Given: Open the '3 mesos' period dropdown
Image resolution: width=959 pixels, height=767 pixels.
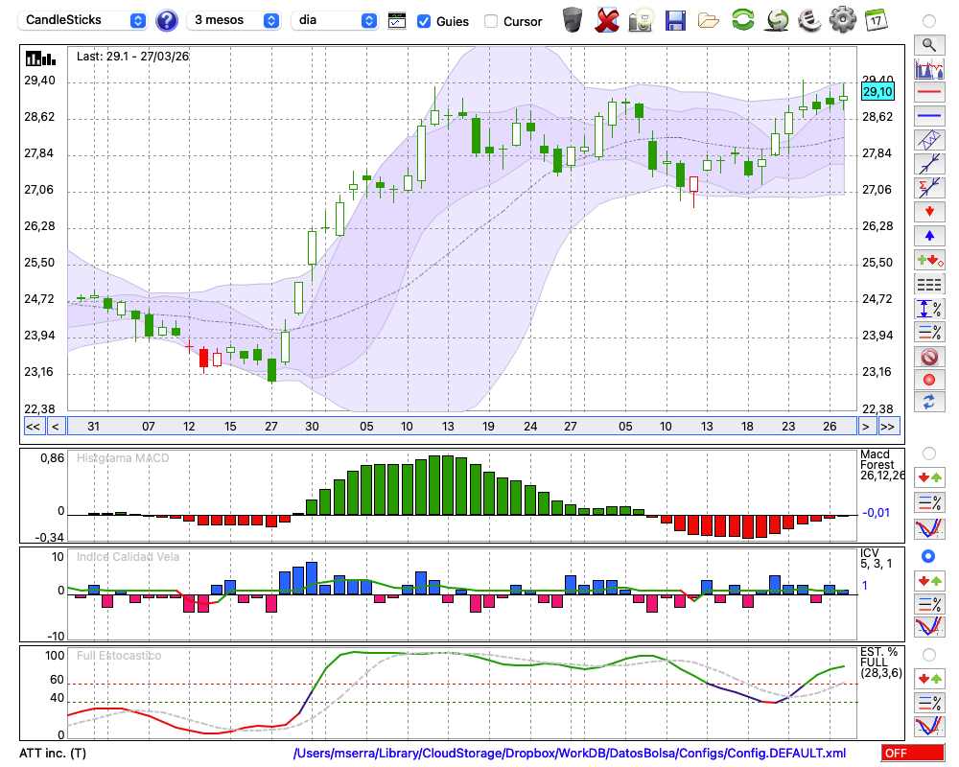Looking at the screenshot, I should click(234, 20).
